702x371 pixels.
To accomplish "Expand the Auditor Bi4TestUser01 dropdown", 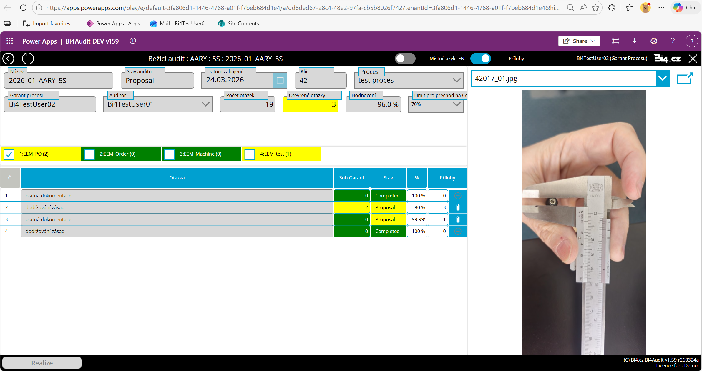I will point(205,104).
